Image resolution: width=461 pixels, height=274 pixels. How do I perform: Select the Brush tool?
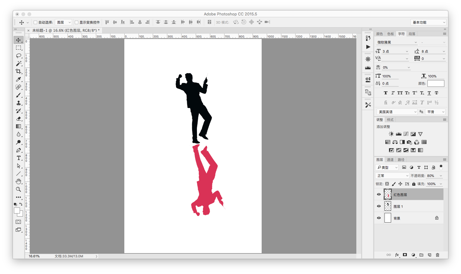click(x=18, y=95)
